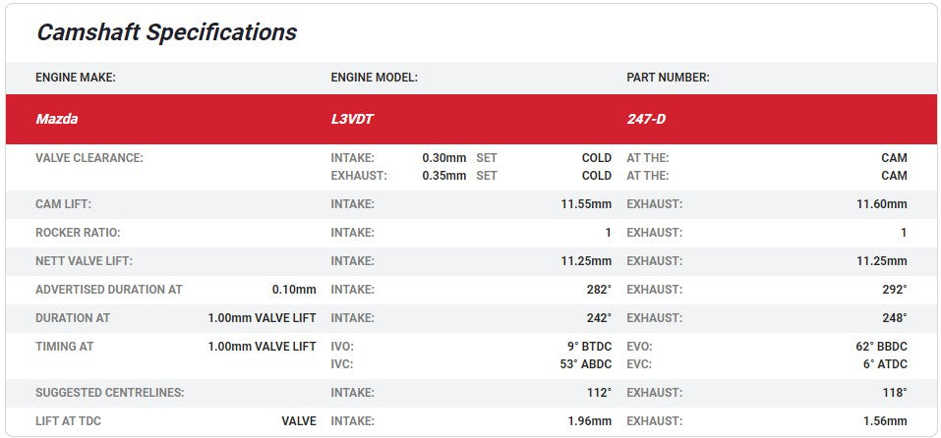The width and height of the screenshot is (941, 438).
Task: Select the '6° ATDC' timing value
Action: click(885, 364)
